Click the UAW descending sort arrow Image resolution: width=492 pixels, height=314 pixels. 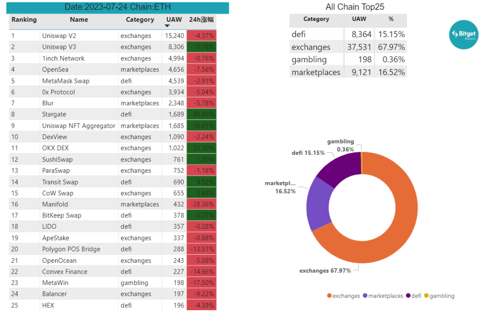167,26
